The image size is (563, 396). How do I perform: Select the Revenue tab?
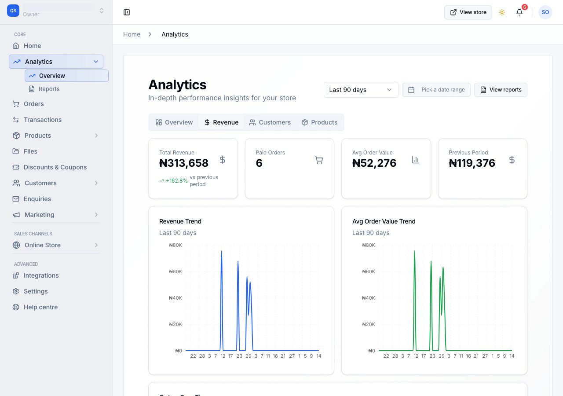coord(221,122)
